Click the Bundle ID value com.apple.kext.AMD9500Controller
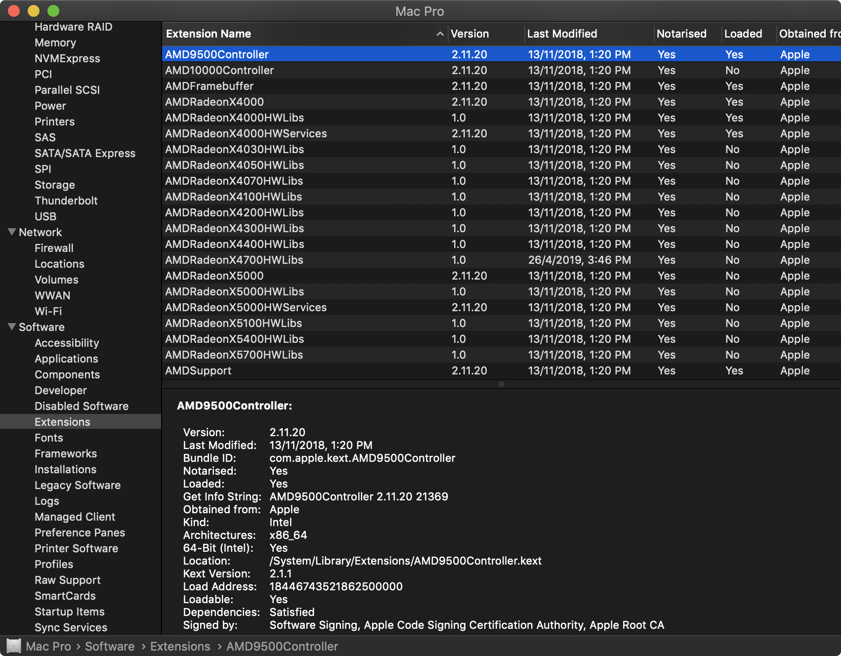The width and height of the screenshot is (841, 656). coord(362,458)
